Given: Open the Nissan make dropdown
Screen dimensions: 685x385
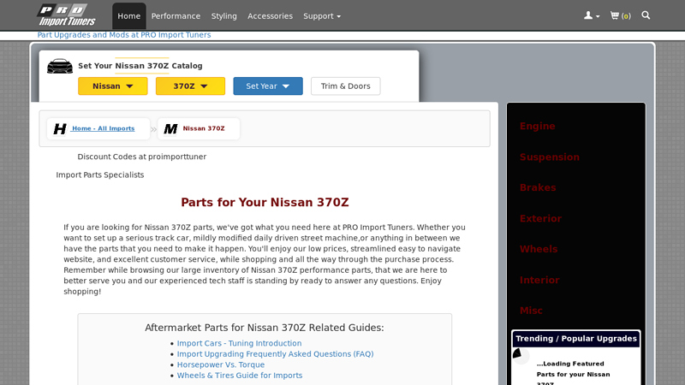Looking at the screenshot, I should [113, 86].
